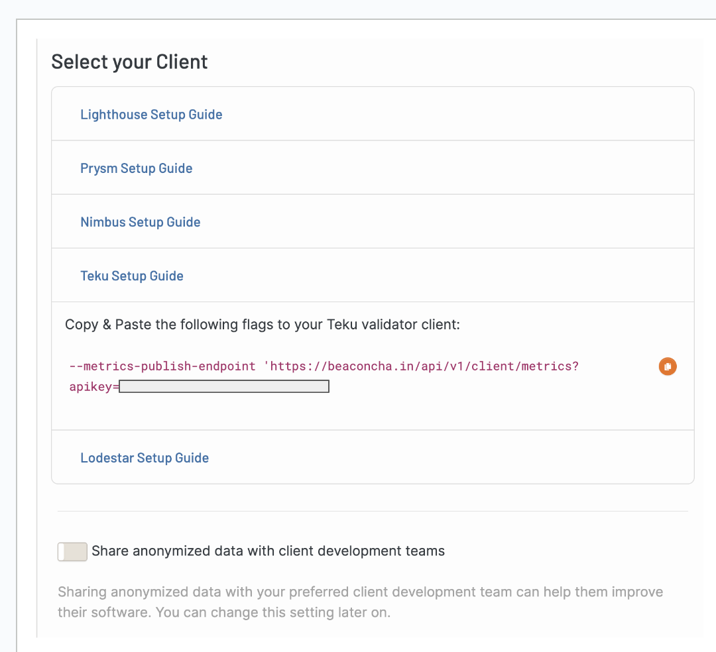
Task: Click the redacted API key box
Action: tap(224, 387)
